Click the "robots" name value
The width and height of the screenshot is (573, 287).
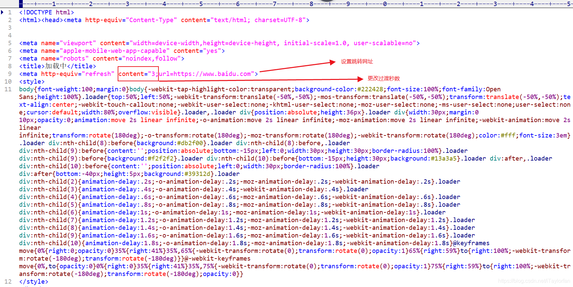coord(74,59)
